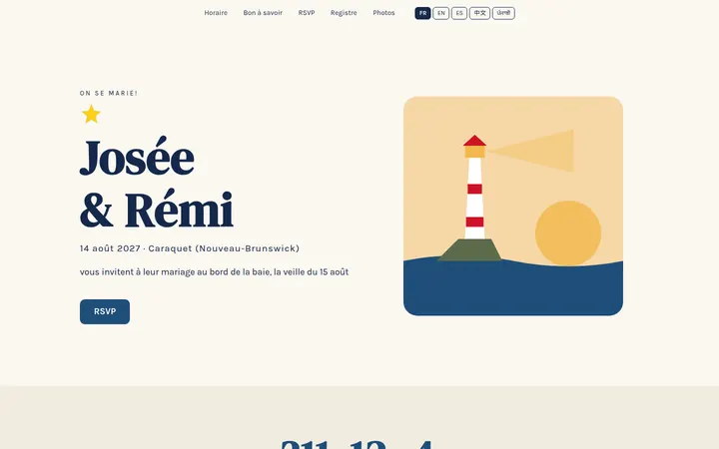The height and width of the screenshot is (449, 719).
Task: Click the "Josée & Rémi" heading
Action: pos(157,184)
